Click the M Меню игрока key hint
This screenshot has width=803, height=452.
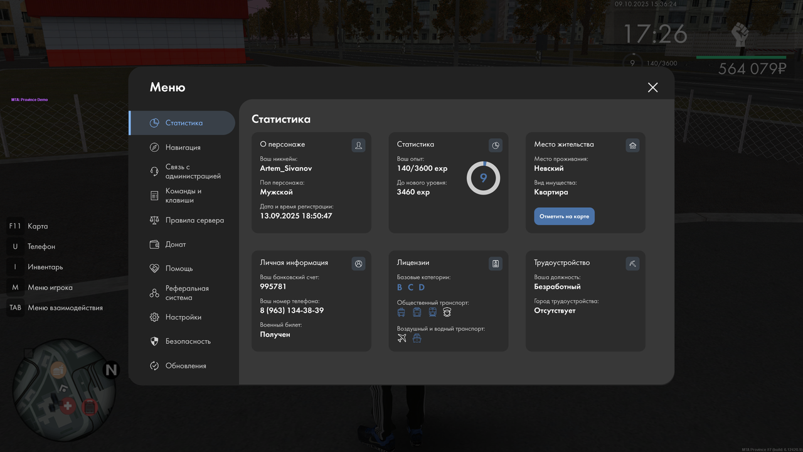[x=41, y=288]
